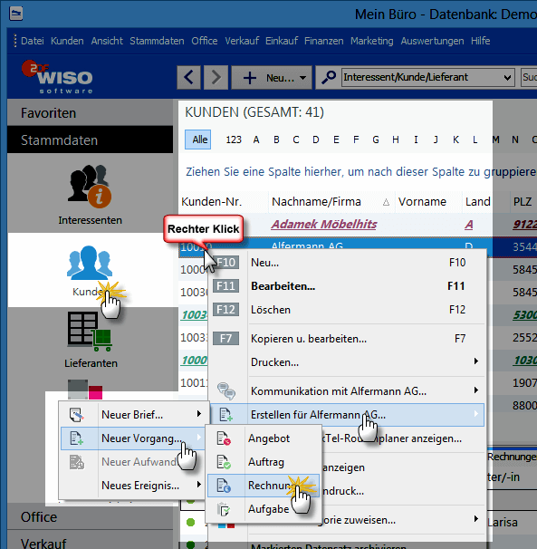
Task: Click the app icon in the title bar
Action: click(15, 14)
